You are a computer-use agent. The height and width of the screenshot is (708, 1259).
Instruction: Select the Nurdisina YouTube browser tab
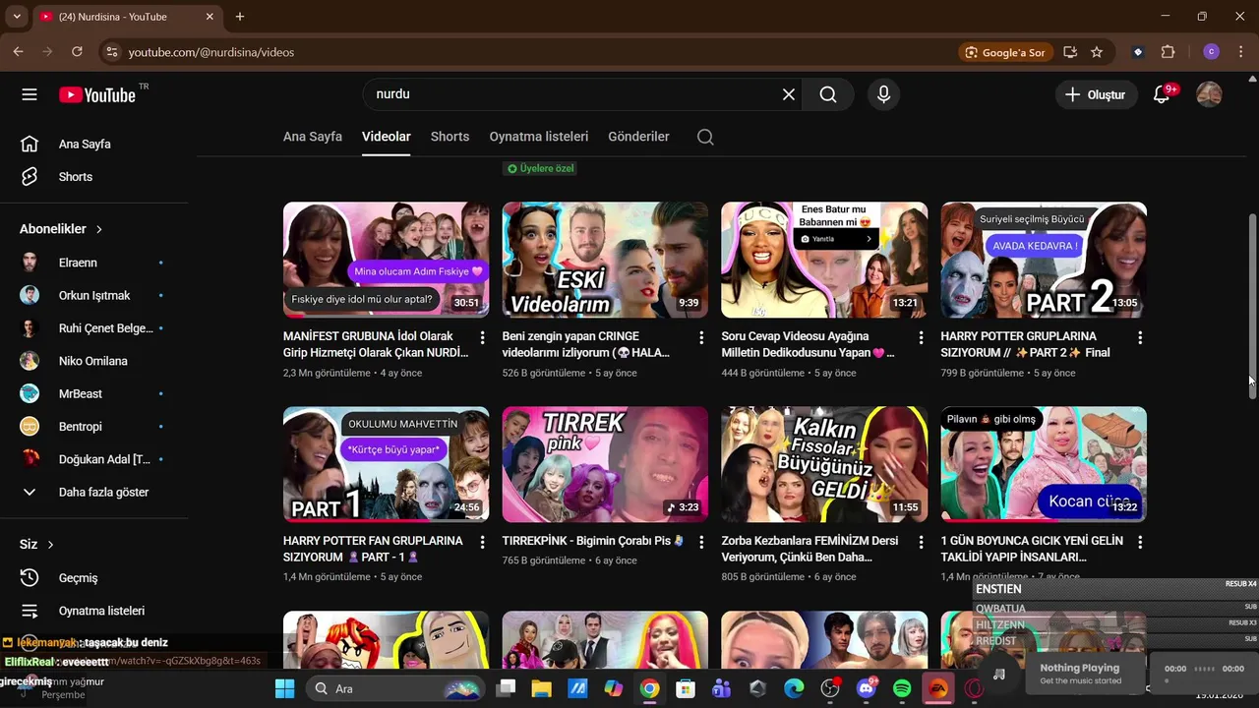(x=126, y=17)
